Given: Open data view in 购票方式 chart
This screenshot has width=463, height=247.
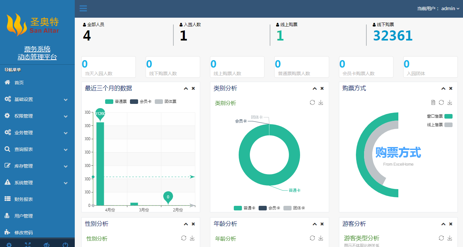Looking at the screenshot, I should (x=433, y=103).
